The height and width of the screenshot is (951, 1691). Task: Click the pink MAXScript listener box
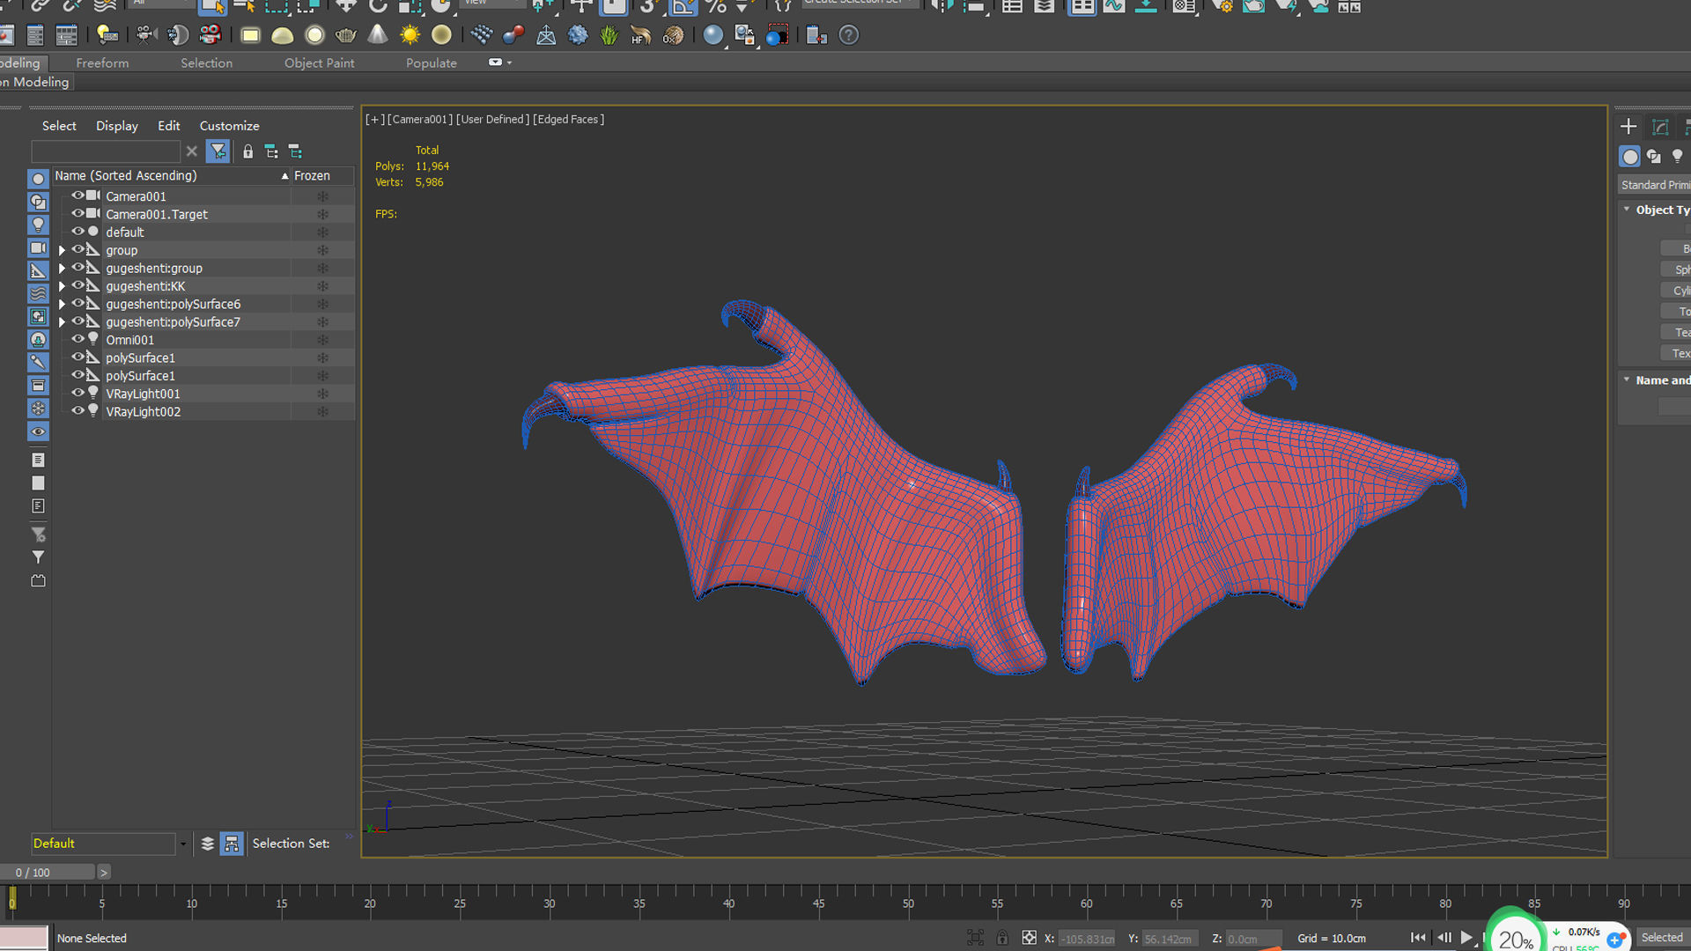[24, 938]
